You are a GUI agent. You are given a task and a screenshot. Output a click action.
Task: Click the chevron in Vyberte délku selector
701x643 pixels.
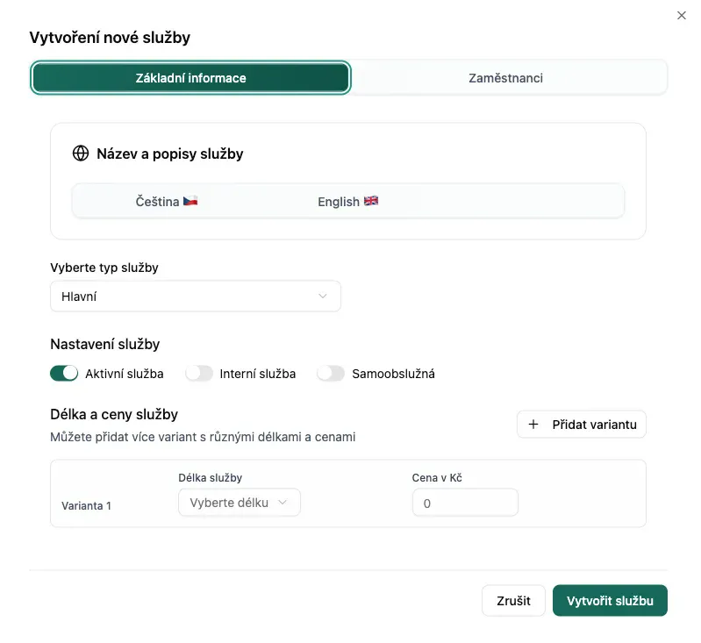(x=283, y=503)
